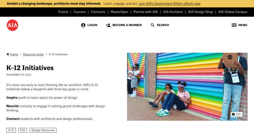254x133 pixels.
Task: Click the Home breadcrumb house icon
Action: pos(8,54)
